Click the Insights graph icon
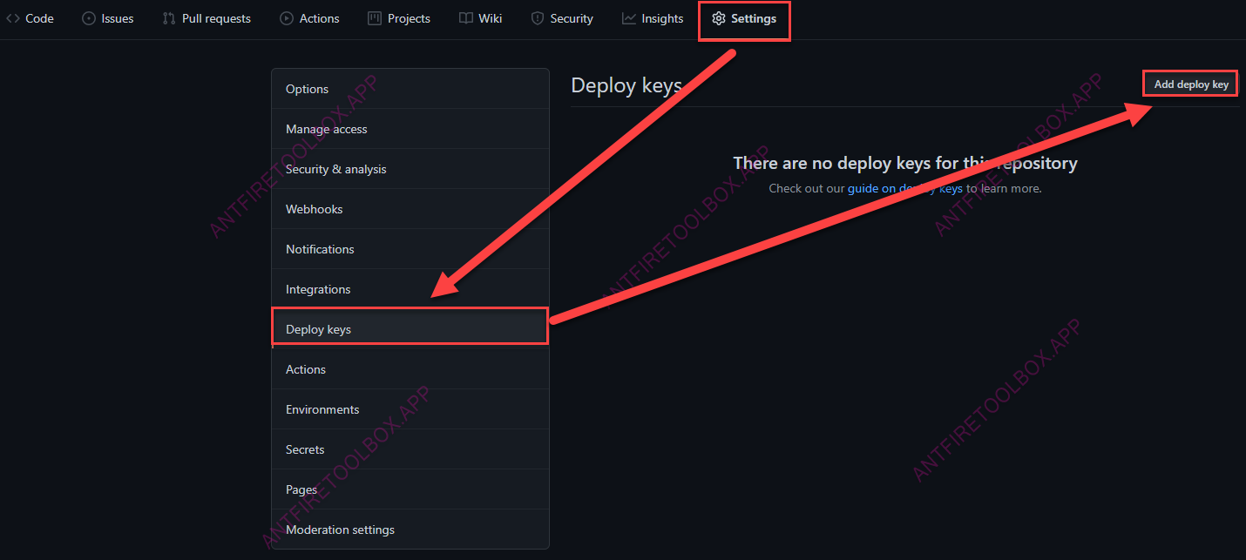The image size is (1246, 560). coord(629,18)
